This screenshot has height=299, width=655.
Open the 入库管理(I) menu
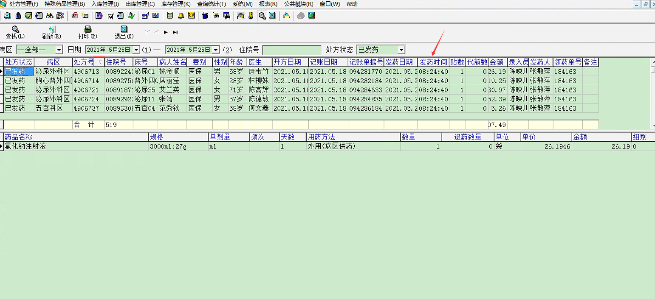click(105, 4)
